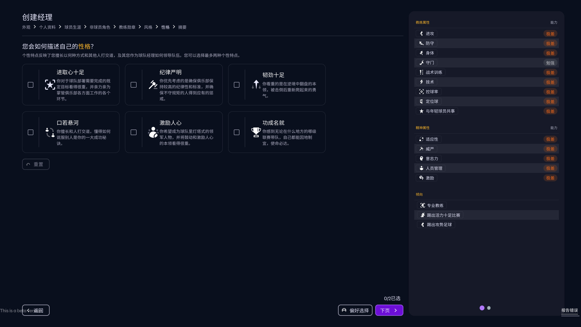Click the people exchange icon on 口若悬河
The height and width of the screenshot is (327, 581).
50,132
